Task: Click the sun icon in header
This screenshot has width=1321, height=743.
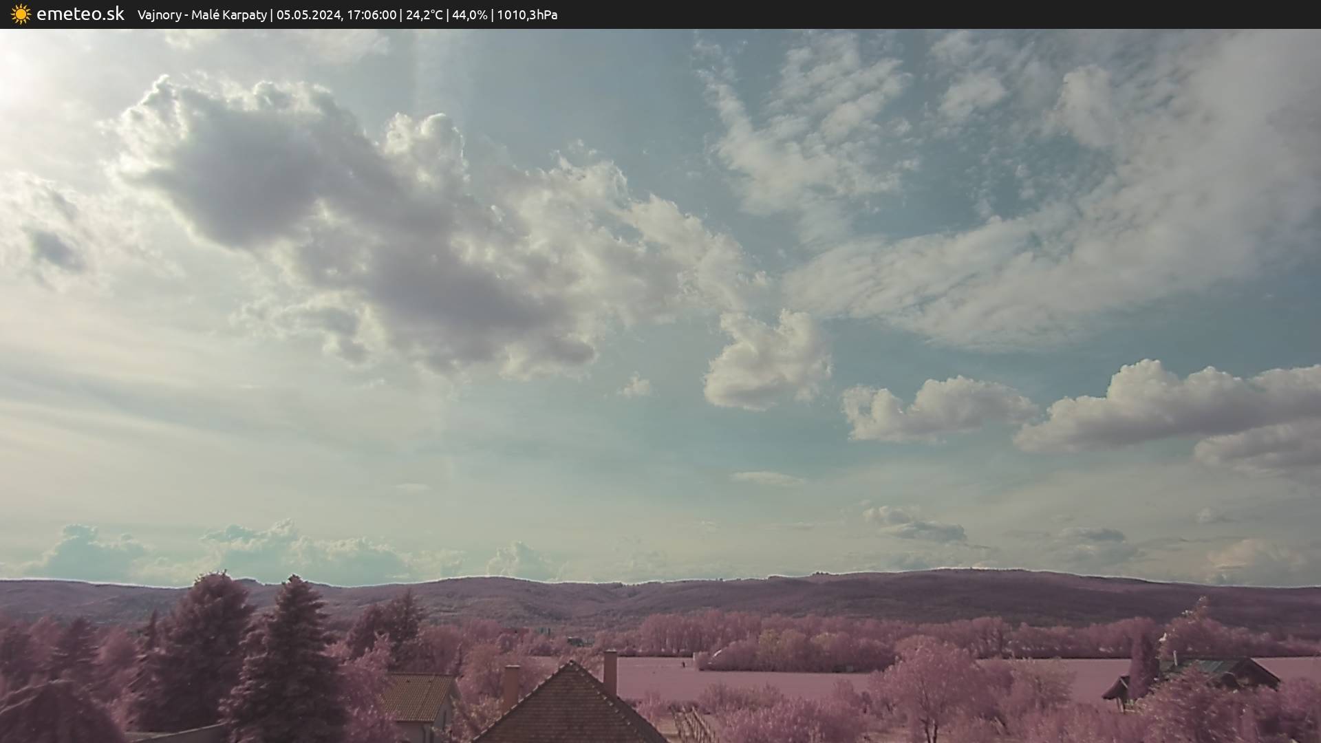Action: pos(21,14)
